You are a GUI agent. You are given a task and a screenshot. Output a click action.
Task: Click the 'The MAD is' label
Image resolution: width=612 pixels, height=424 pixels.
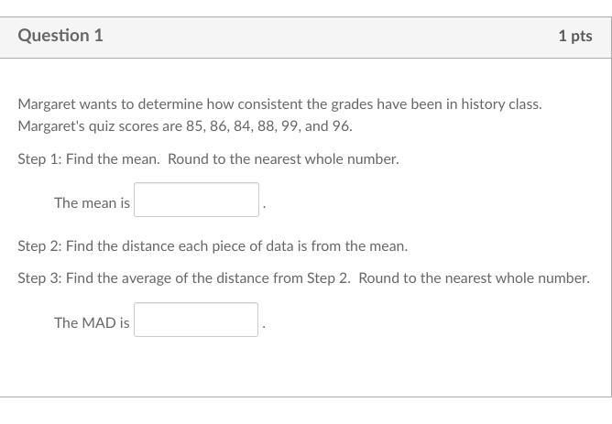93,322
